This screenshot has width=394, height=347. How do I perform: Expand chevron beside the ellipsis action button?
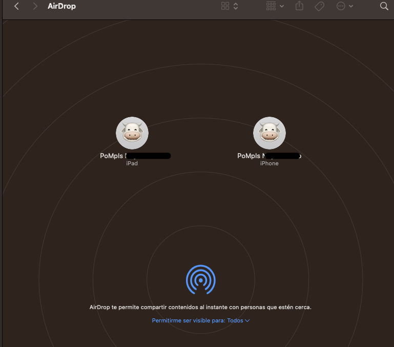pos(351,6)
